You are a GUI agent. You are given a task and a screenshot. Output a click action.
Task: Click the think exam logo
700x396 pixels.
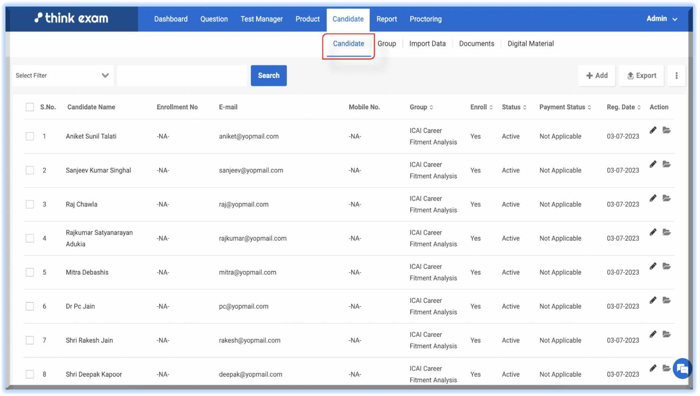pyautogui.click(x=72, y=18)
